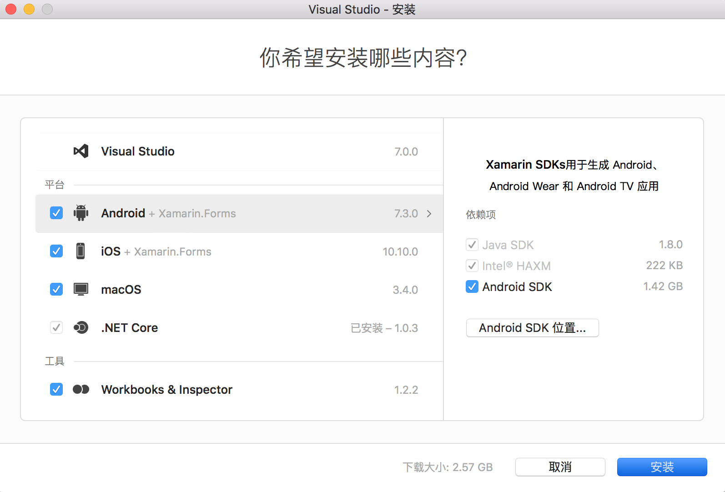
Task: Minimize the window with yellow button
Action: [x=29, y=9]
